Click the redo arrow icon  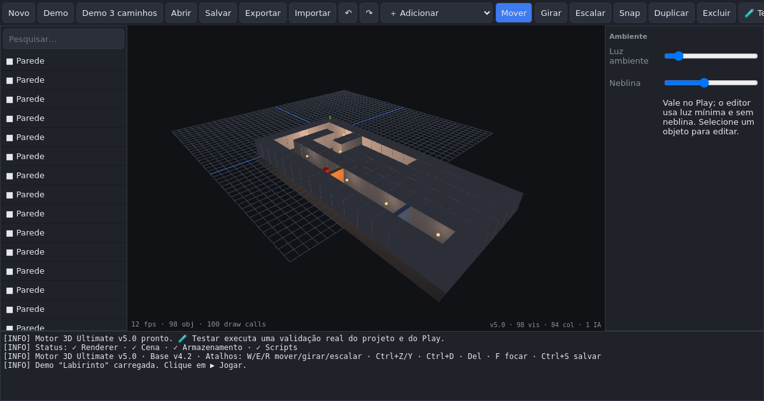point(369,13)
